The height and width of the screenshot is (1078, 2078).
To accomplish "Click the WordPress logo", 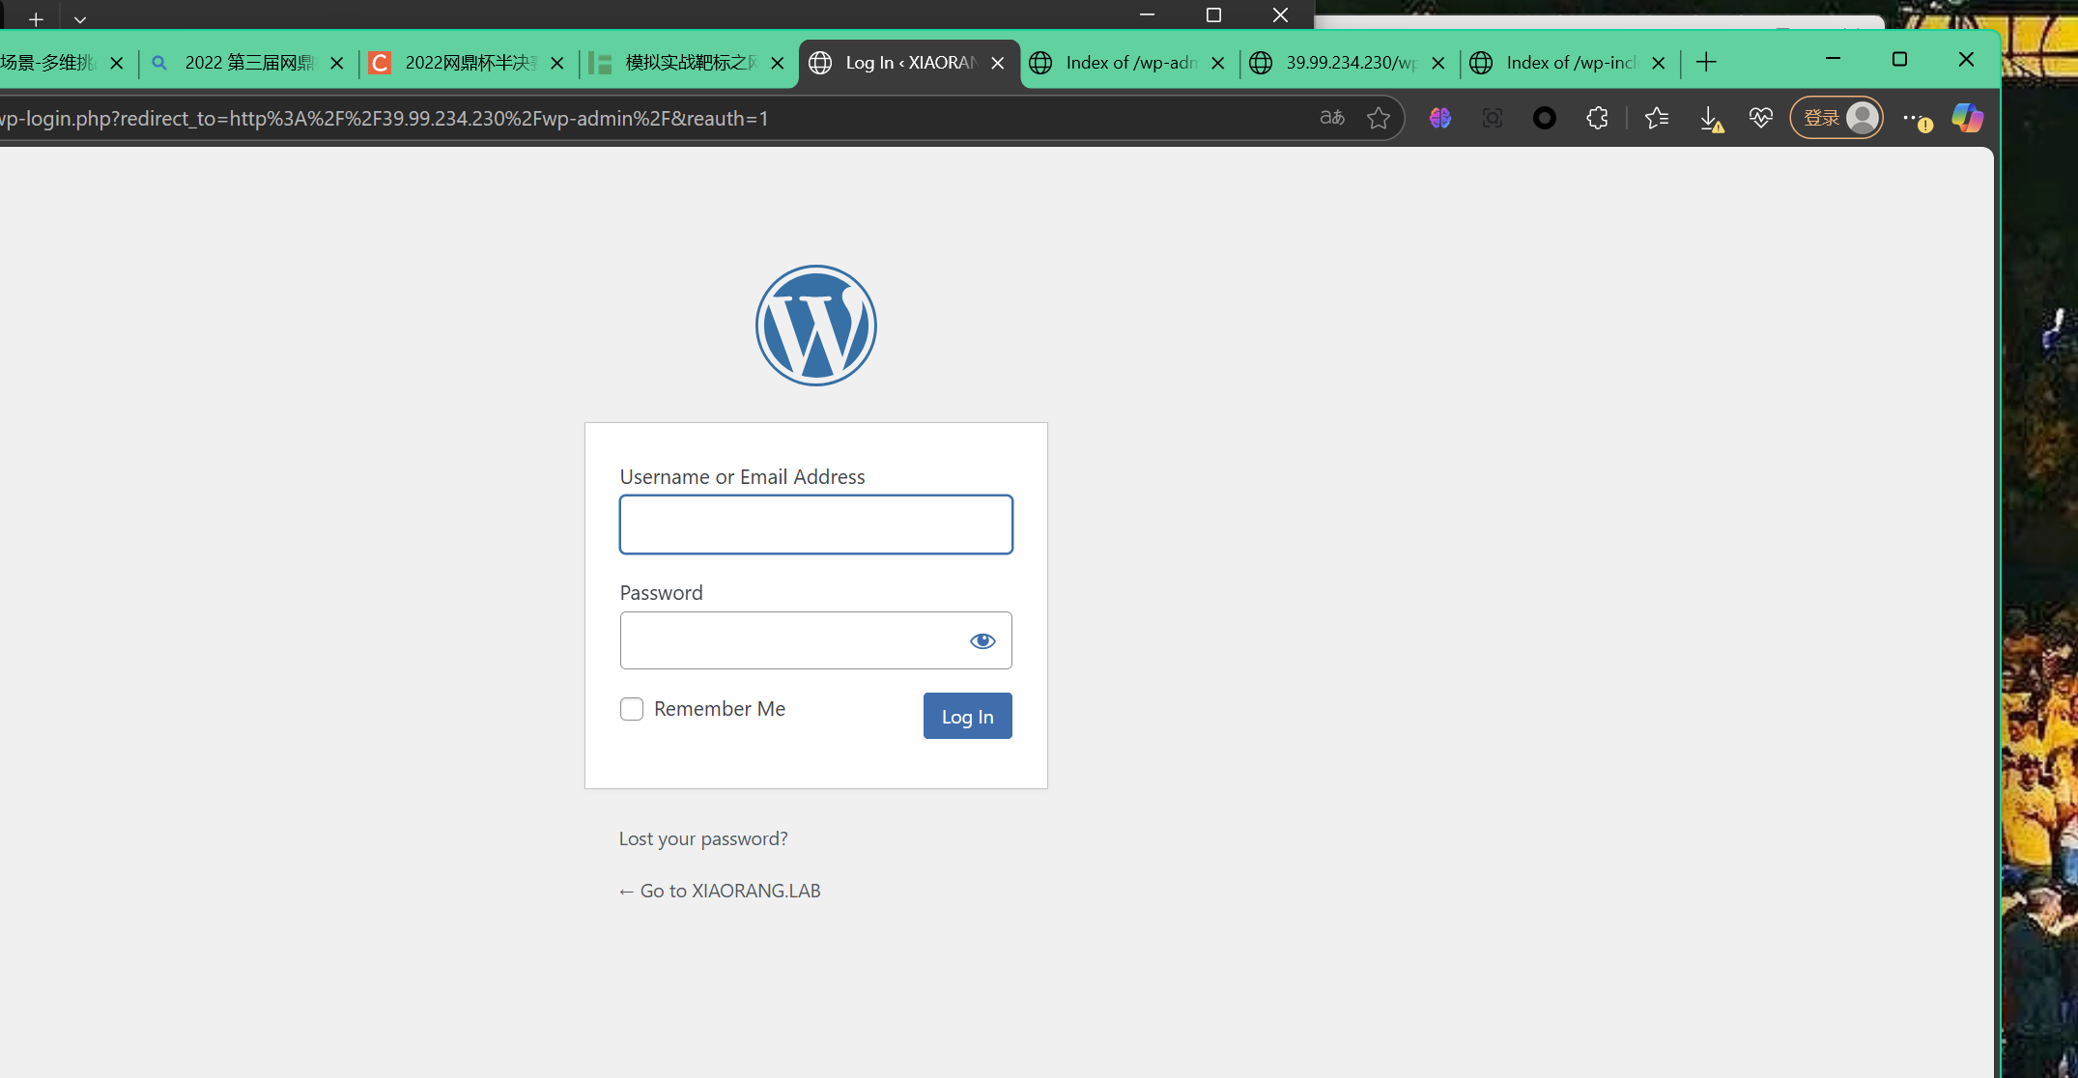I will tap(816, 326).
